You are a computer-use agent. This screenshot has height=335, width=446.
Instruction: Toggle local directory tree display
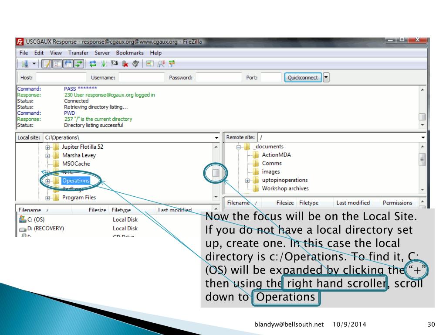click(x=57, y=64)
